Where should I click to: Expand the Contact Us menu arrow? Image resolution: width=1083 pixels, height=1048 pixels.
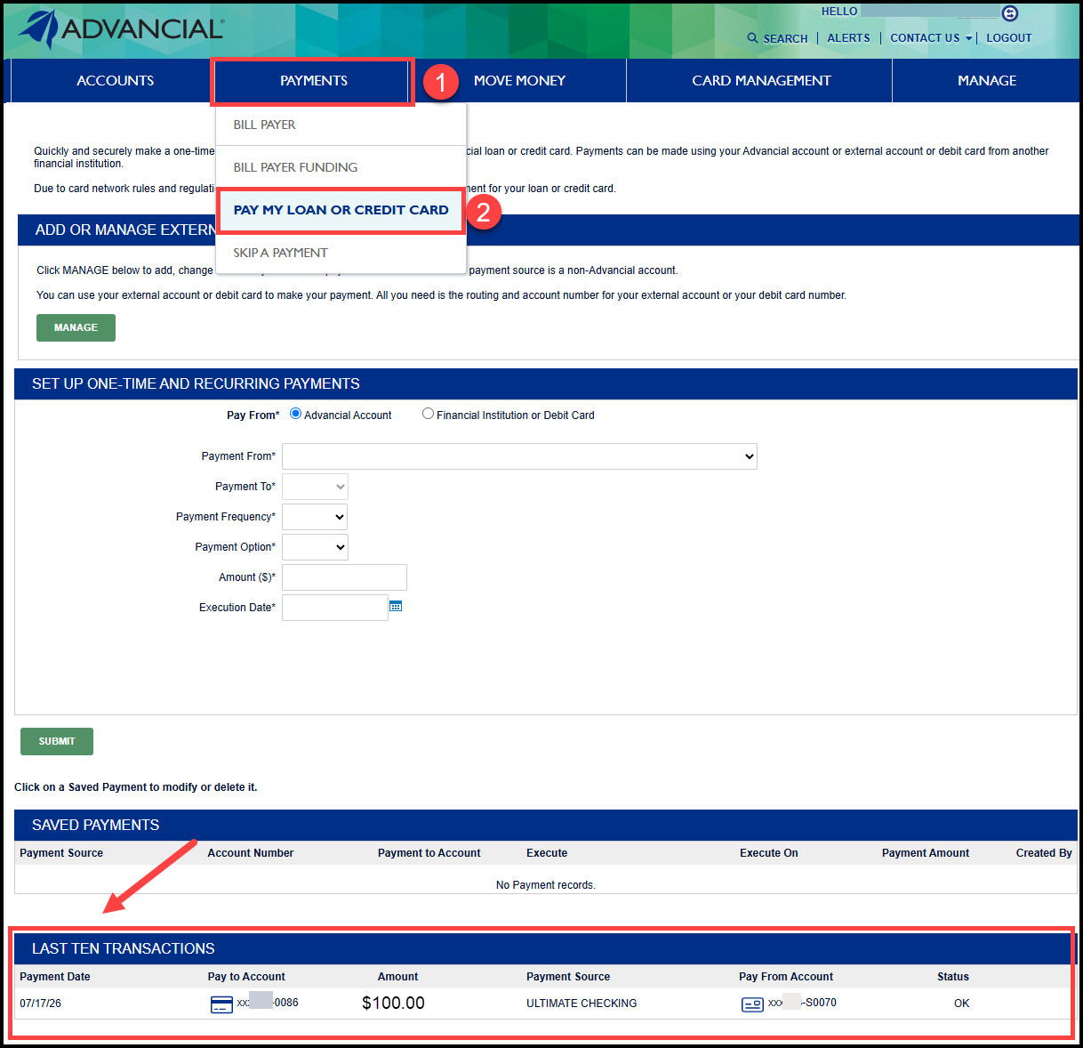point(968,38)
